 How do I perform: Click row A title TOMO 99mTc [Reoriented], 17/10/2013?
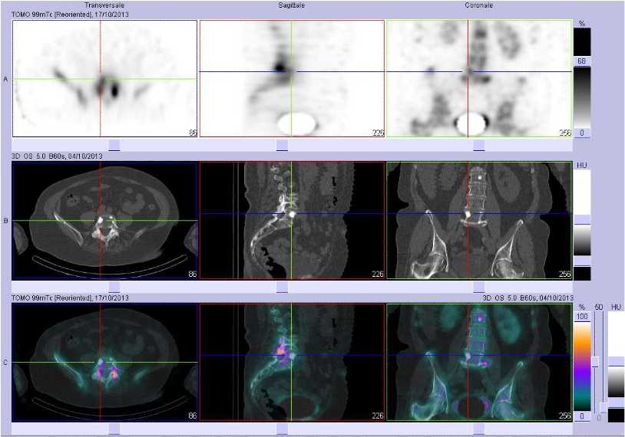[x=70, y=15]
